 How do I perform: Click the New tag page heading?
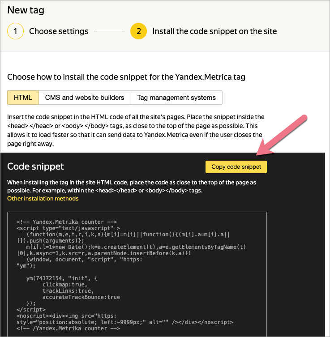pos(26,9)
